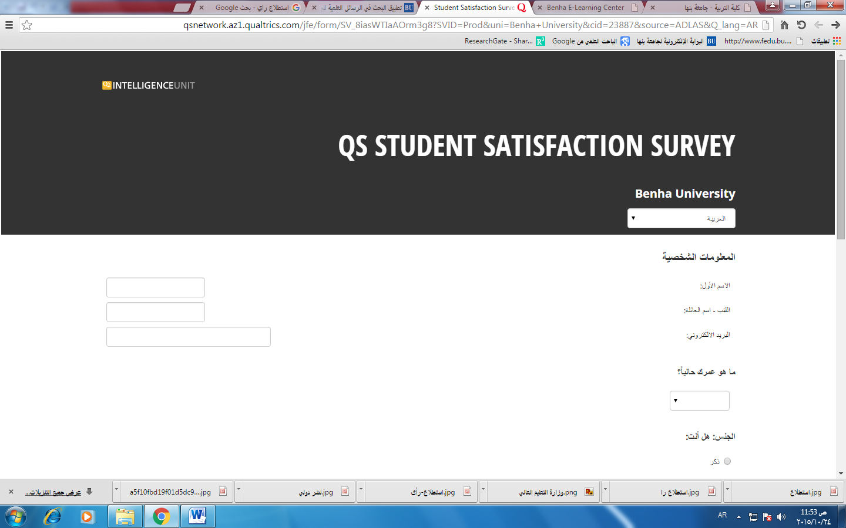Reload the survey page
This screenshot has width=846, height=528.
tap(801, 25)
